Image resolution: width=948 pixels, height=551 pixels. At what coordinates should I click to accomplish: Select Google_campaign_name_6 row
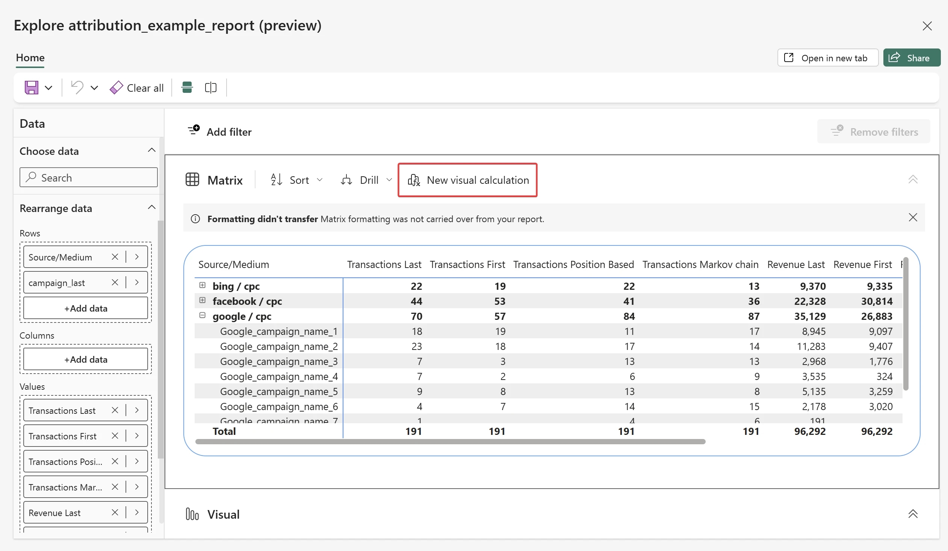pos(548,406)
